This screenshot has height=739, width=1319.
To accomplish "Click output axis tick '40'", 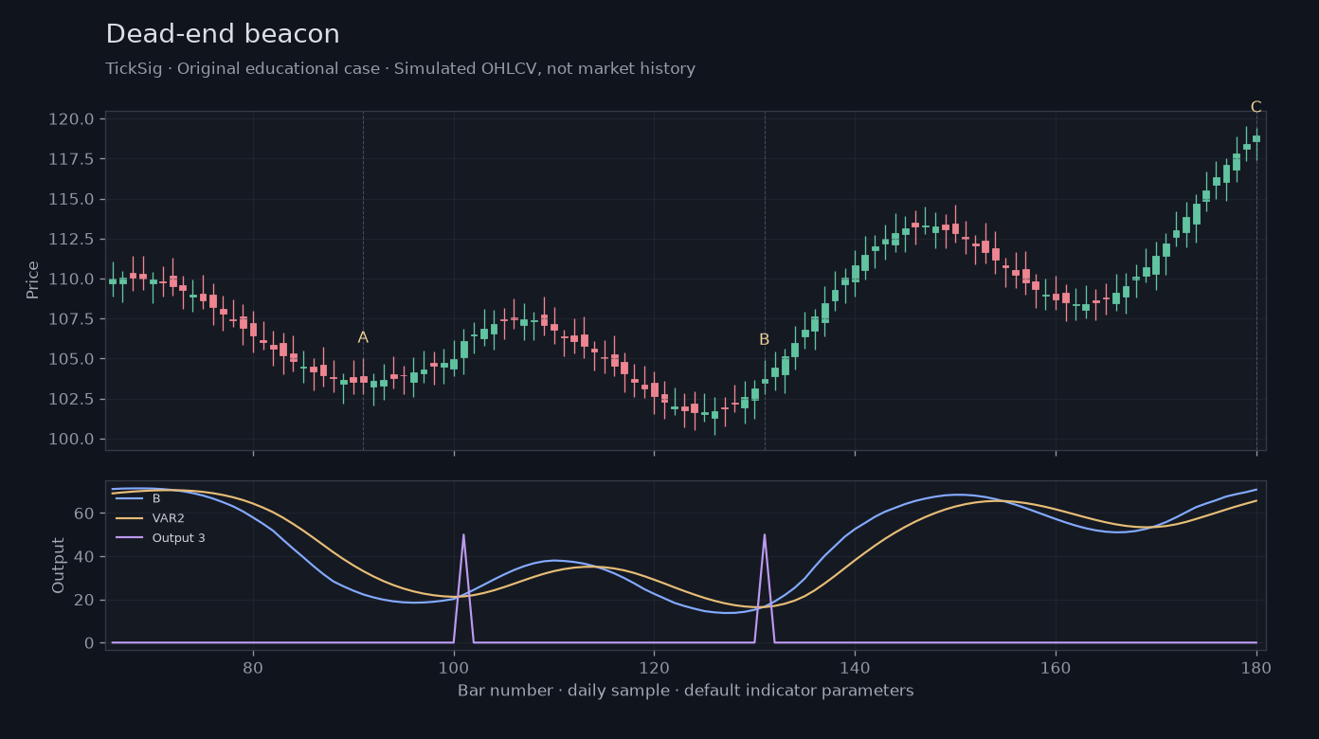I will coord(85,557).
